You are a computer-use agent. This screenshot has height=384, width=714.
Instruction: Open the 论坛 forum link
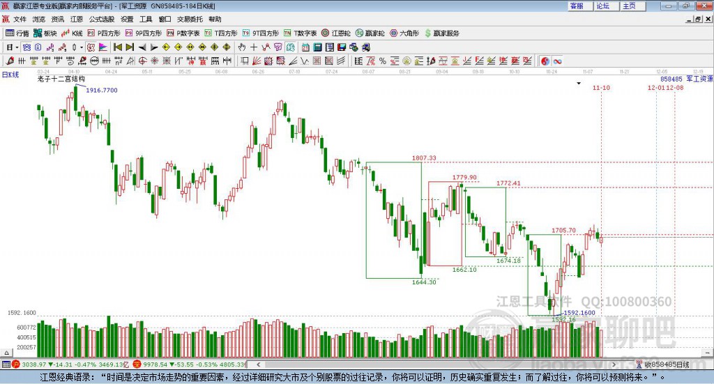tap(605, 6)
